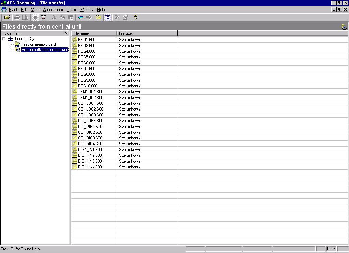Select the file REG4.600
Image resolution: width=349 pixels, height=253 pixels.
(x=87, y=51)
